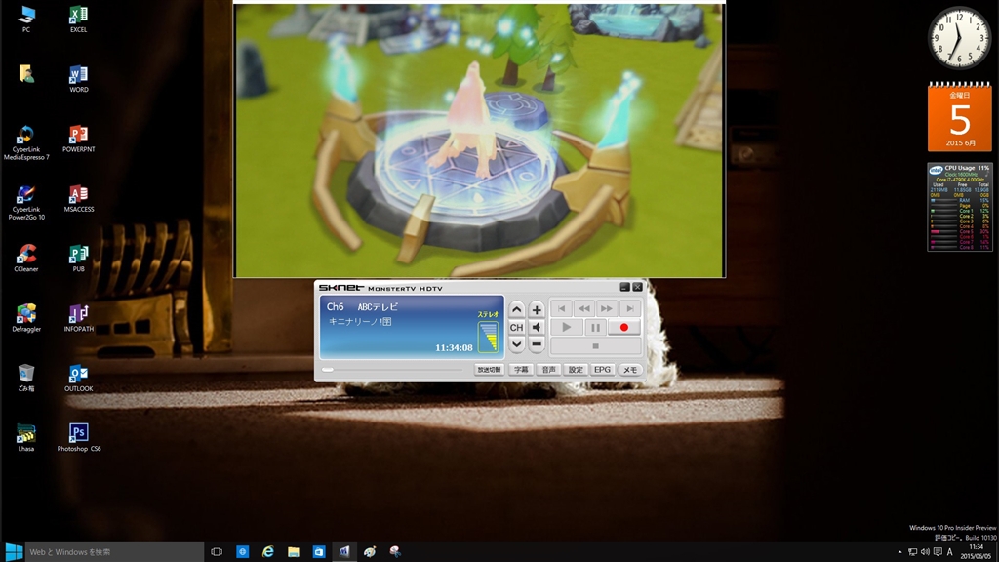The width and height of the screenshot is (999, 562).
Task: Open settings with the 設定 button
Action: (x=576, y=370)
